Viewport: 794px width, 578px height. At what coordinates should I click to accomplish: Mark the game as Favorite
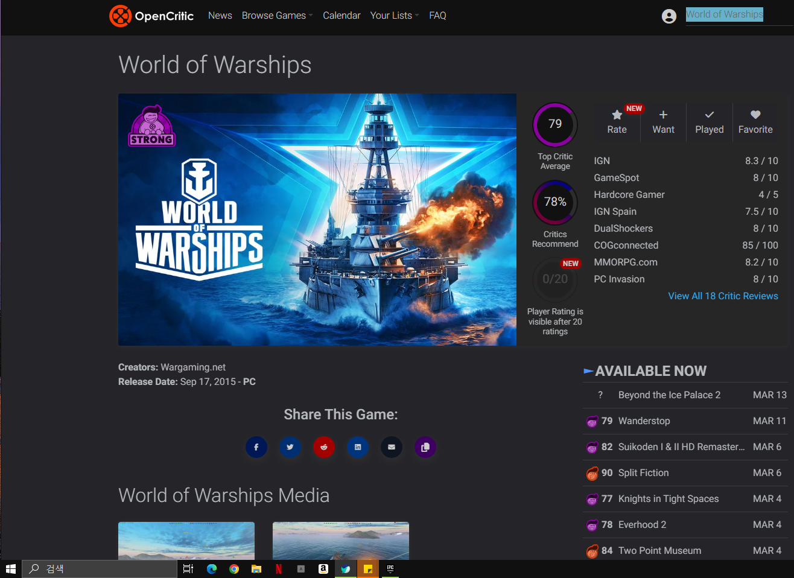tap(755, 122)
